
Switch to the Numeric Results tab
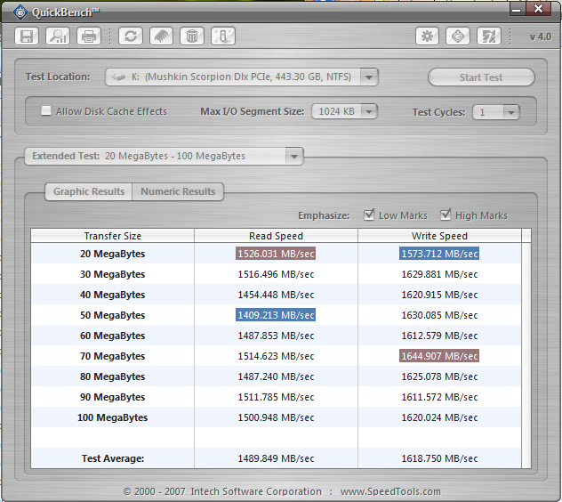click(178, 191)
